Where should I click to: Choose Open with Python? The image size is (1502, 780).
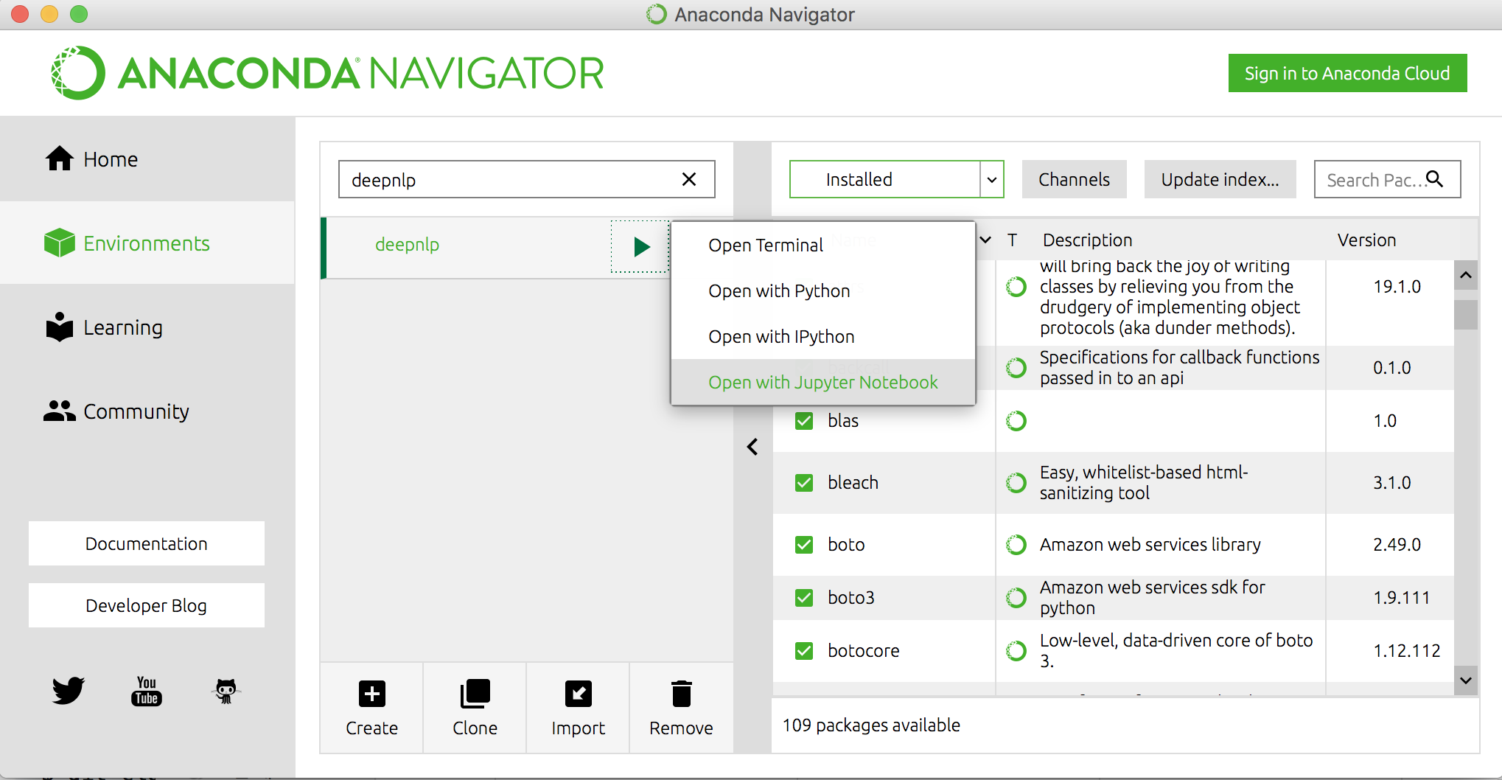(x=823, y=290)
